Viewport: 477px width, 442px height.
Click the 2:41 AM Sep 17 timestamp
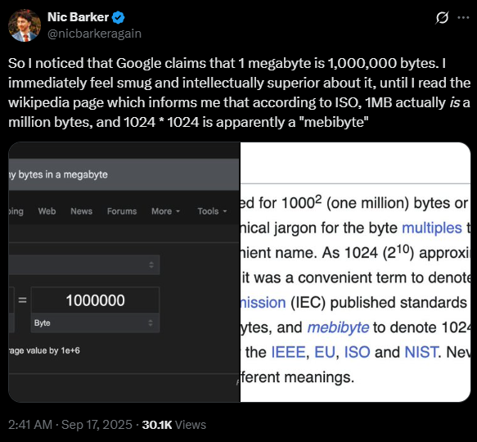[x=70, y=425]
